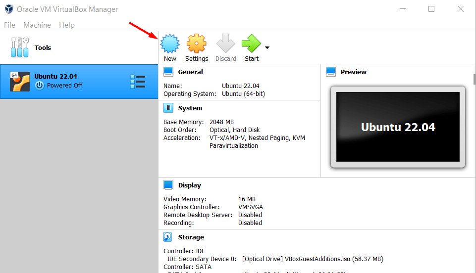The height and width of the screenshot is (273, 476).
Task: Click the Discard toolbar icon
Action: 225,44
